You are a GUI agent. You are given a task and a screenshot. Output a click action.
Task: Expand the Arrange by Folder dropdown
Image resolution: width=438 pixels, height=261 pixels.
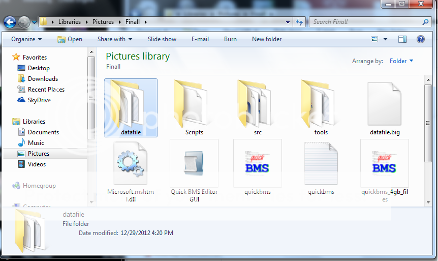click(401, 61)
